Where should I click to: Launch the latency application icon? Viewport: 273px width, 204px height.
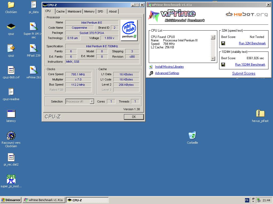tap(11, 114)
